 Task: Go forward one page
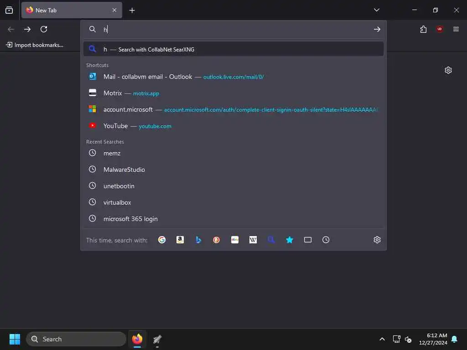pyautogui.click(x=27, y=29)
